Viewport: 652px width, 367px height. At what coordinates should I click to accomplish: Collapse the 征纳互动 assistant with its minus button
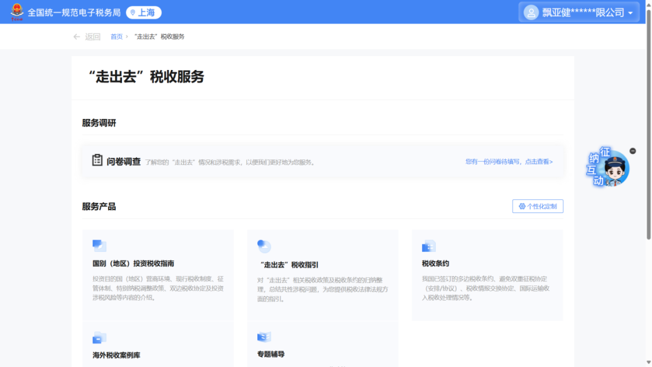tap(633, 151)
